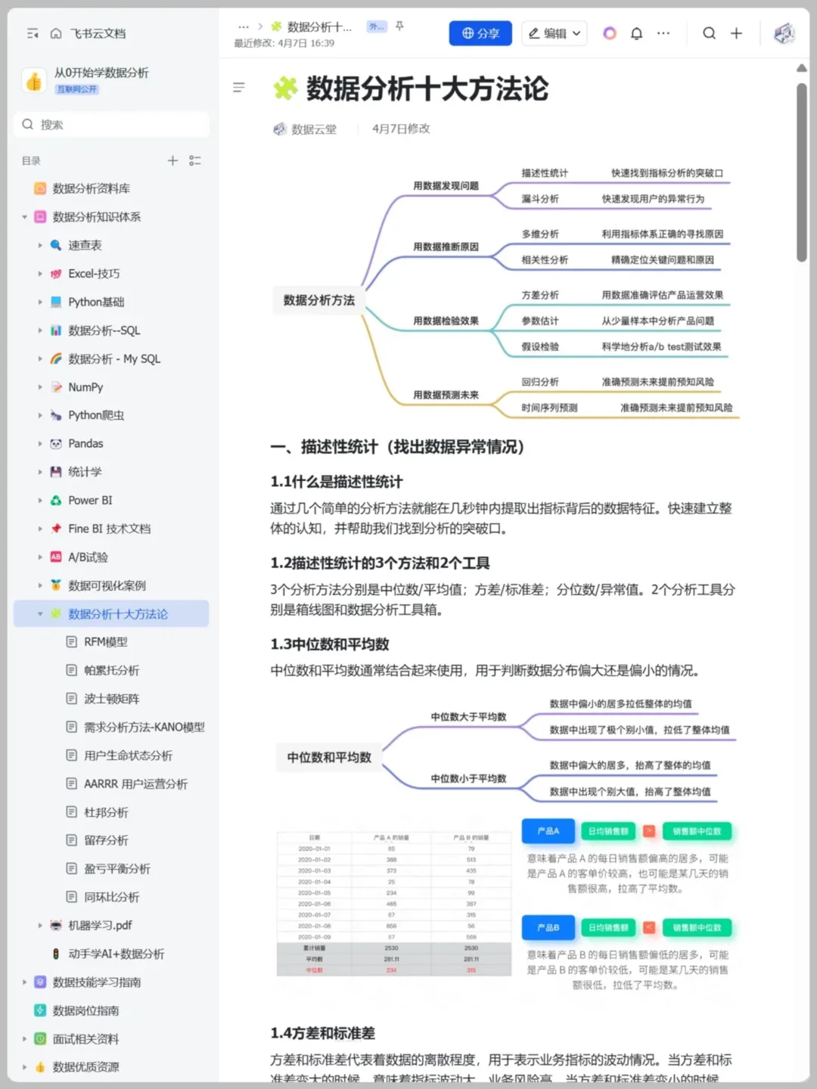Image resolution: width=817 pixels, height=1089 pixels.
Task: Expand the Pandas sidebar entry
Action: click(40, 443)
